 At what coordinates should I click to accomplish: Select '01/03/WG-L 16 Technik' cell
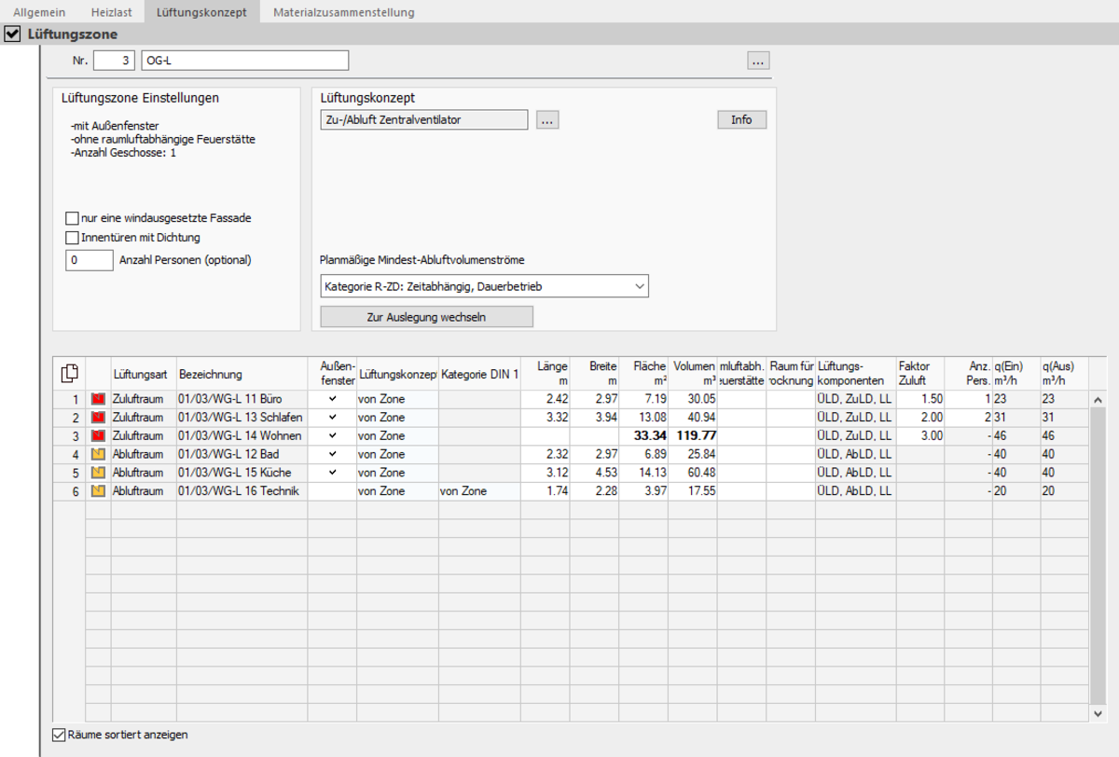tap(242, 491)
